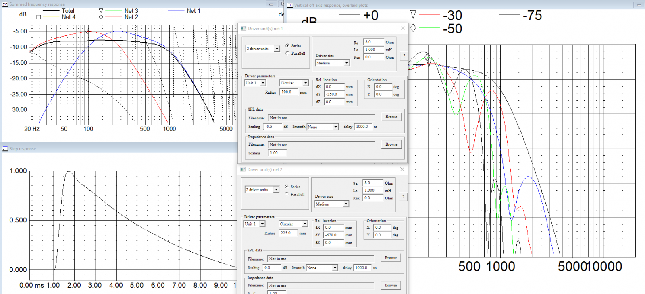Click Impedance Scaling field 1.00 in net 1
The width and height of the screenshot is (645, 294).
coord(277,153)
